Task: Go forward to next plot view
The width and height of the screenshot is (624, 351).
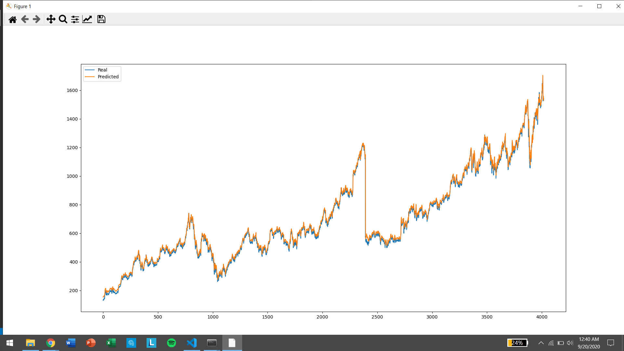Action: [37, 19]
